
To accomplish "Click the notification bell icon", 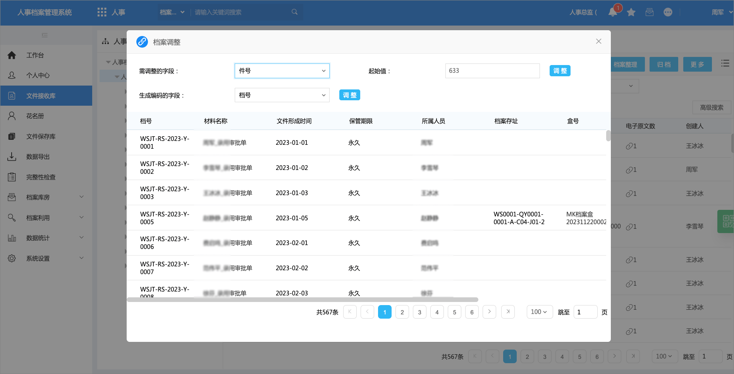I will pos(612,12).
